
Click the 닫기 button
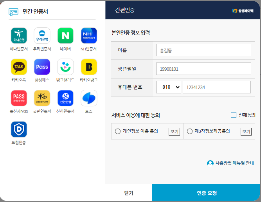click(129, 193)
